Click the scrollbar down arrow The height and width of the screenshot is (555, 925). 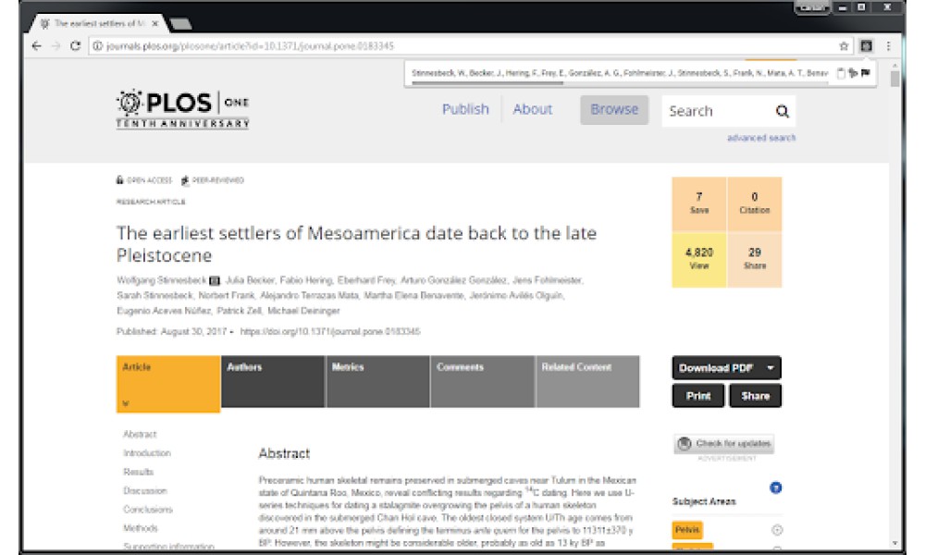click(894, 543)
